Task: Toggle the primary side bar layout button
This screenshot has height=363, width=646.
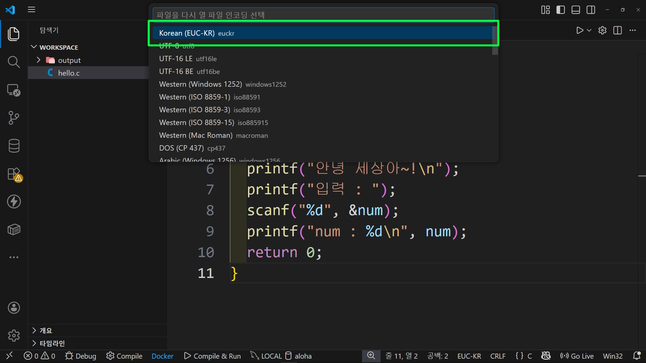Action: coord(561,10)
